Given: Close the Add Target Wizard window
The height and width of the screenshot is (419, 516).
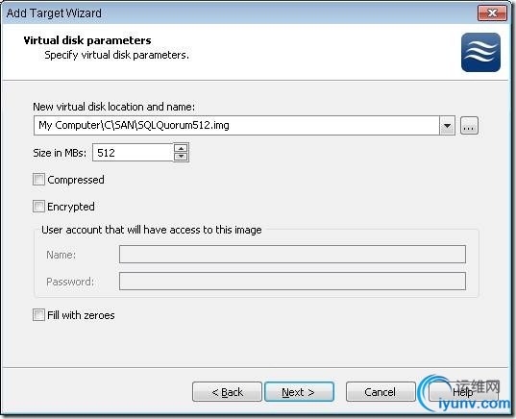Looking at the screenshot, I should [x=492, y=13].
